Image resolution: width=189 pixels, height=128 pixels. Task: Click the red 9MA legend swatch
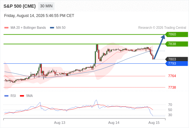(22, 96)
